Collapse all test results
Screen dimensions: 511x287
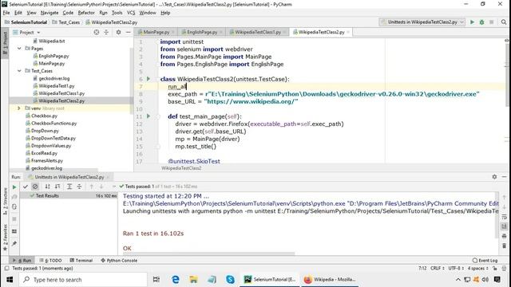(x=79, y=187)
